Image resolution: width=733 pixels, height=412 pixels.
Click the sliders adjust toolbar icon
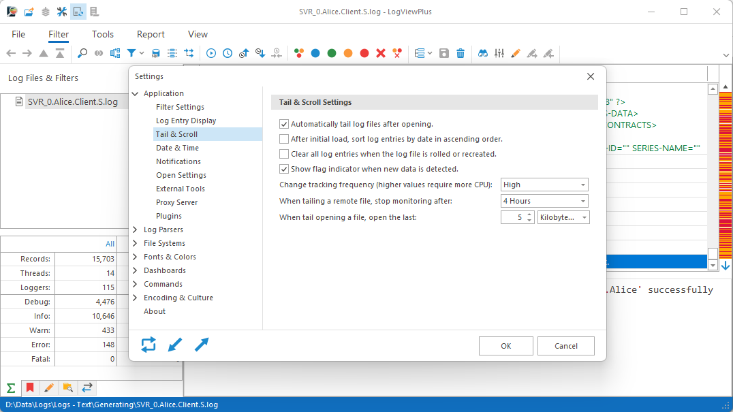pos(499,53)
